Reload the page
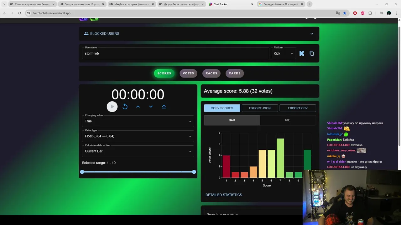 click(19, 13)
